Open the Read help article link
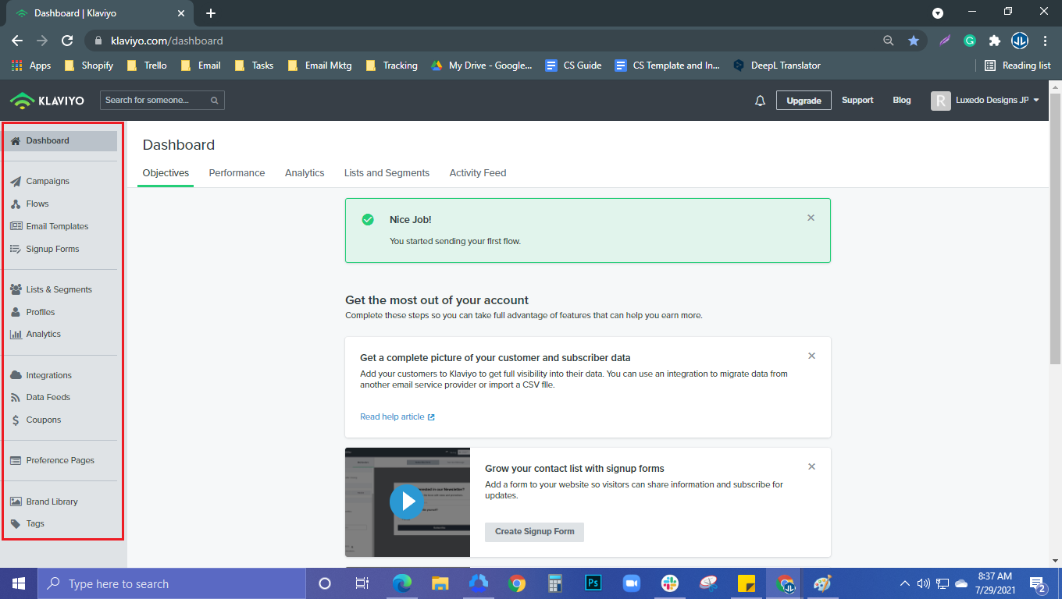The image size is (1062, 599). point(397,416)
